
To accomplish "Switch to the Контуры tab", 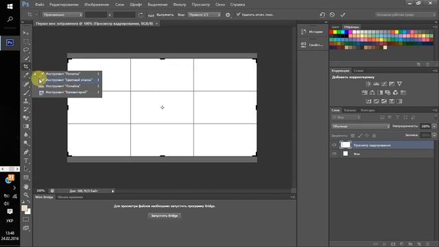I will click(x=368, y=110).
